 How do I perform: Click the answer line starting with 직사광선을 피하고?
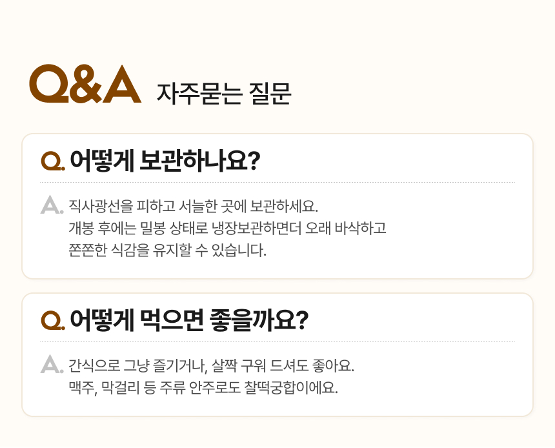pyautogui.click(x=194, y=208)
